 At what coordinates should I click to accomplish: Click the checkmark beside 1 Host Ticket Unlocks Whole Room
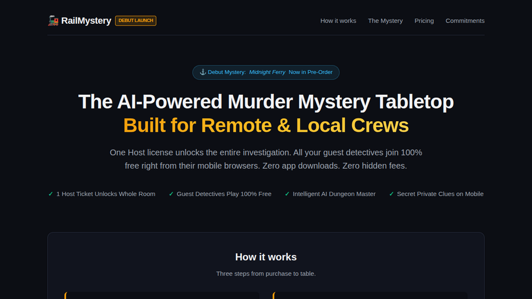point(50,194)
